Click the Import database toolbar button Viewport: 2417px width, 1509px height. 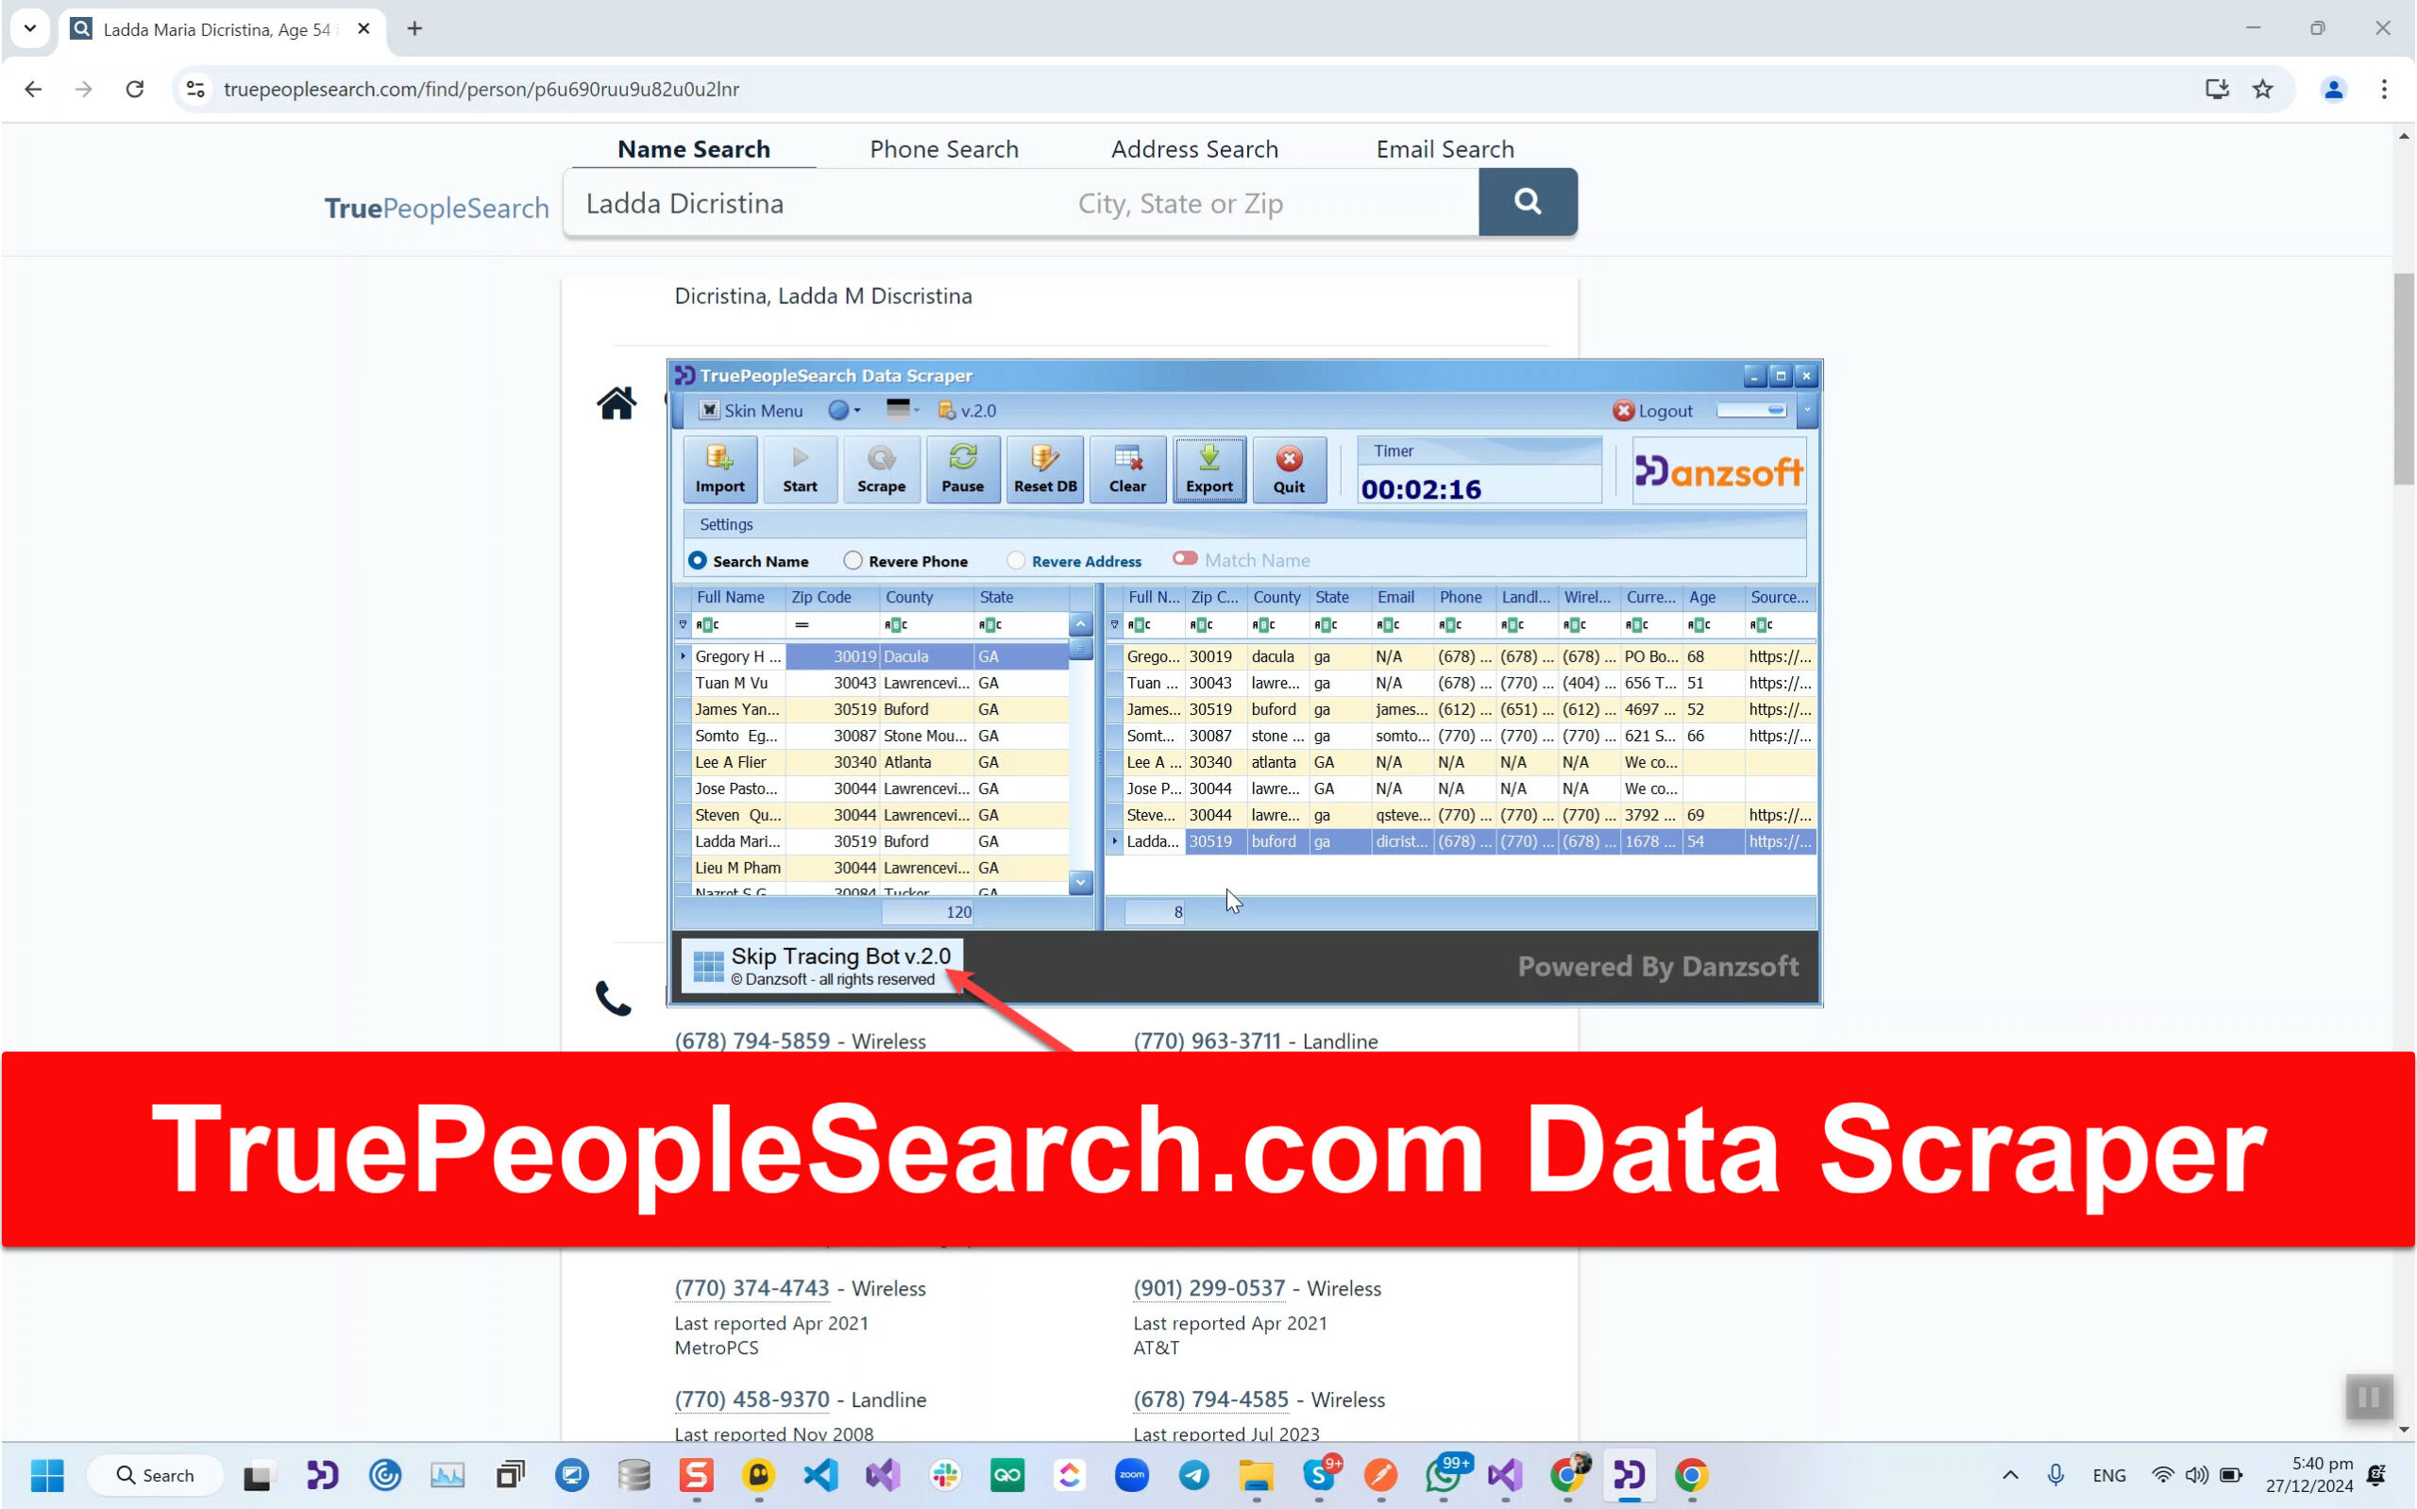[719, 470]
